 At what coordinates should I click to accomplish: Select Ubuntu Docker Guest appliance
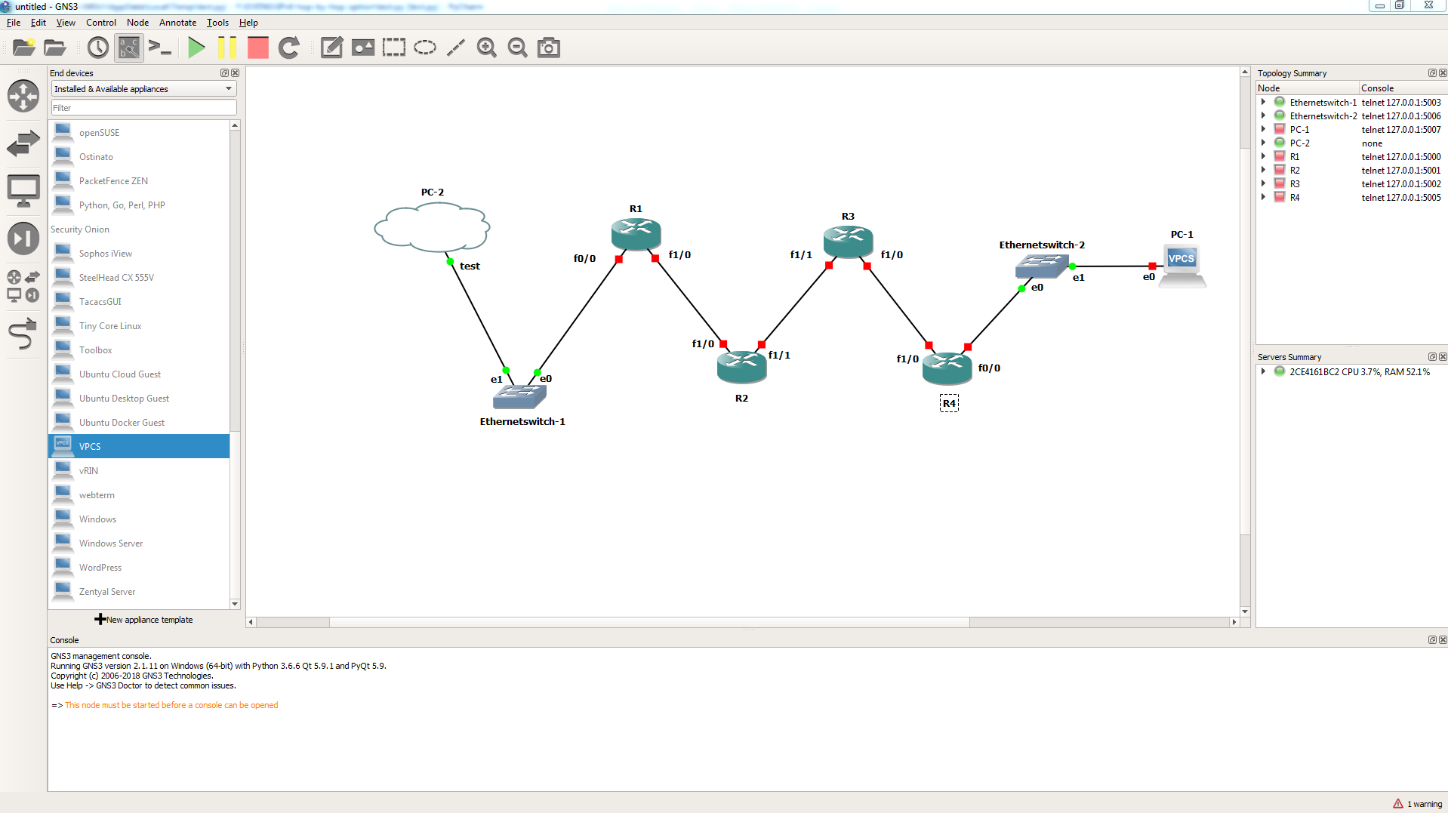pyautogui.click(x=139, y=422)
